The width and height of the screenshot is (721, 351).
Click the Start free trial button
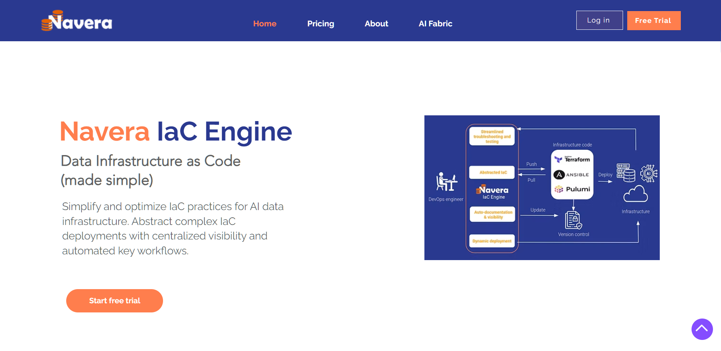point(114,301)
